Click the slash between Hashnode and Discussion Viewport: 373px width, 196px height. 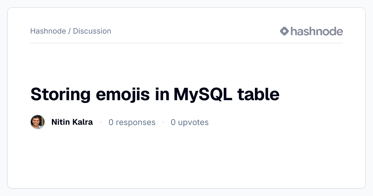pos(69,31)
